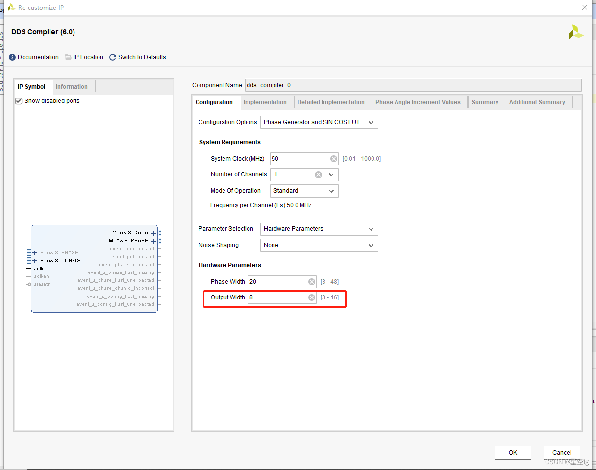Open the Configuration Options dropdown
596x470 pixels.
[x=319, y=122]
